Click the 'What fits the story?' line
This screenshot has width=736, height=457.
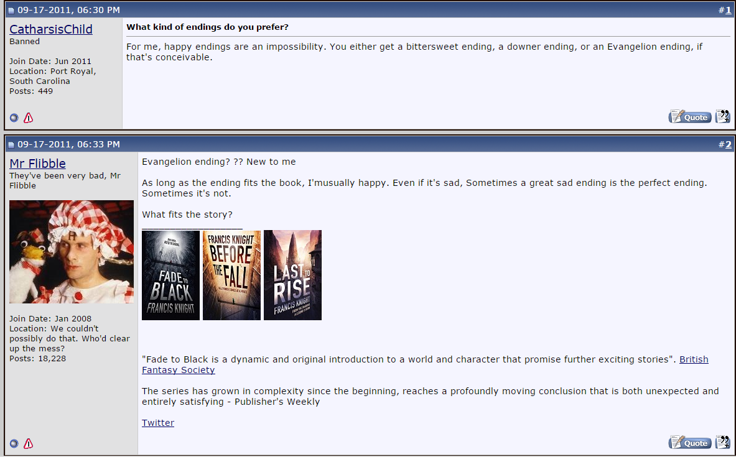(x=187, y=215)
